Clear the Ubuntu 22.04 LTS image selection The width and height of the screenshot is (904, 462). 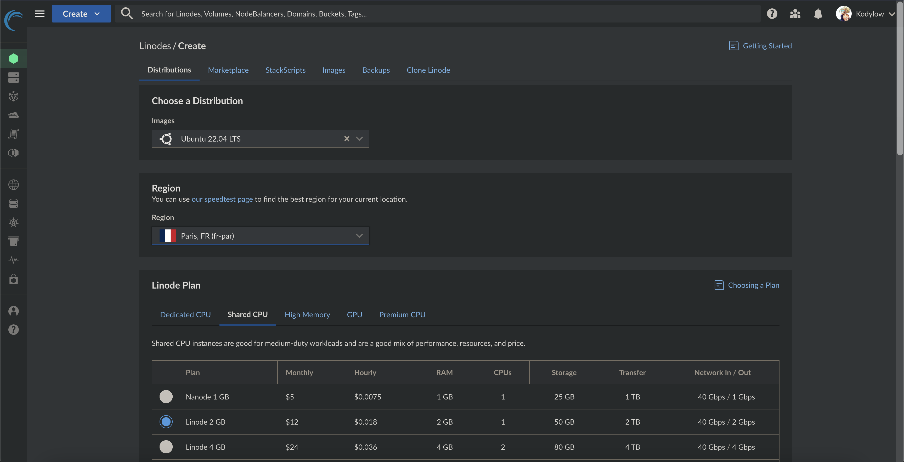347,139
